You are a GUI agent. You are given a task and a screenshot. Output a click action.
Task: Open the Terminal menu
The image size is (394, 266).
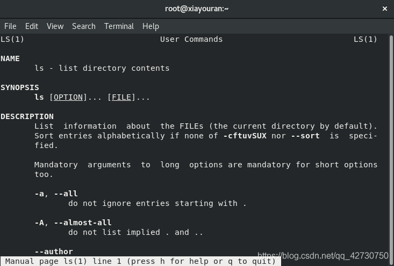[119, 26]
